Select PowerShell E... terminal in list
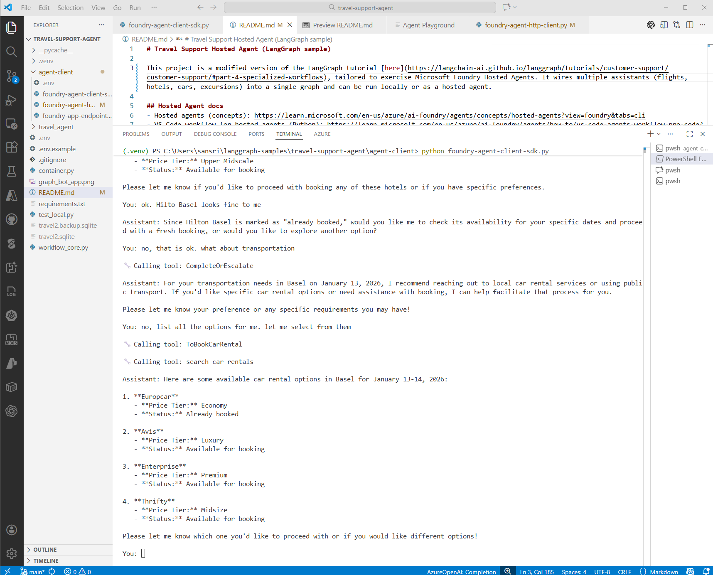Image resolution: width=713 pixels, height=575 pixels. [681, 159]
